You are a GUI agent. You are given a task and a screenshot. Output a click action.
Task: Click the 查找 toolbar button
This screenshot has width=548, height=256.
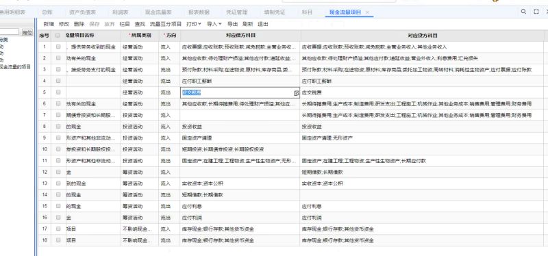140,24
